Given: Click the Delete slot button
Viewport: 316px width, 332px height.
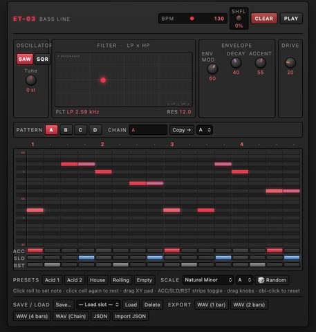Looking at the screenshot, I should coord(152,305).
